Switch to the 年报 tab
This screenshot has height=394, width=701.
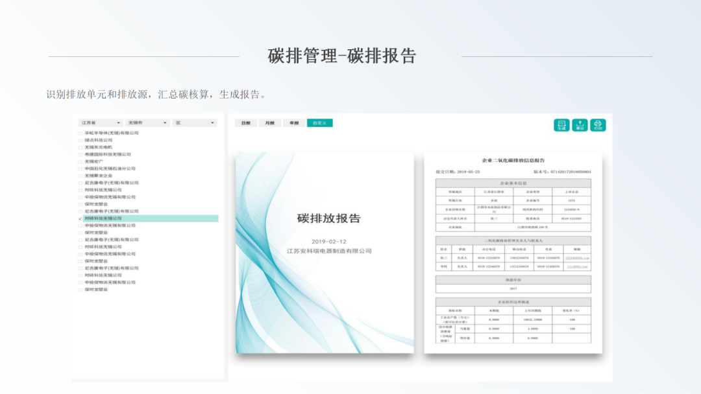pyautogui.click(x=294, y=123)
